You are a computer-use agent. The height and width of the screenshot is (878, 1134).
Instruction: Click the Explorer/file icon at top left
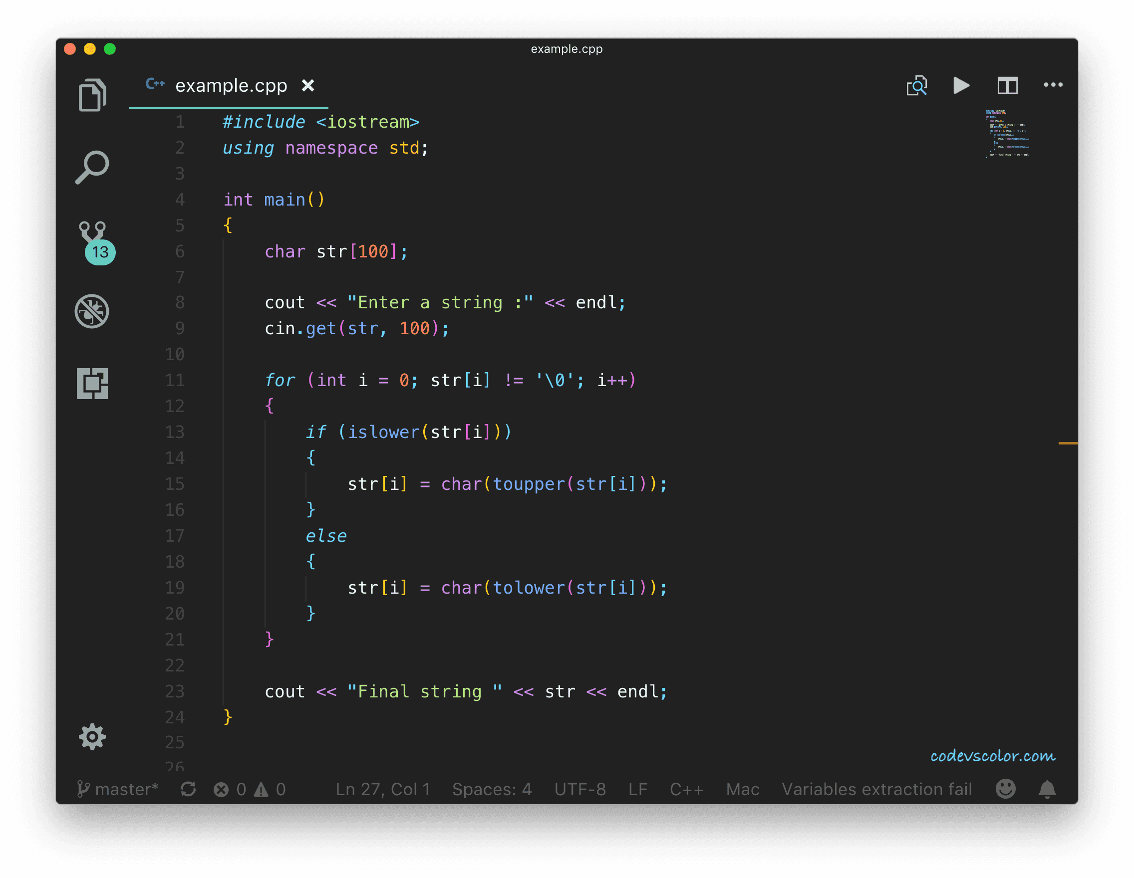91,94
